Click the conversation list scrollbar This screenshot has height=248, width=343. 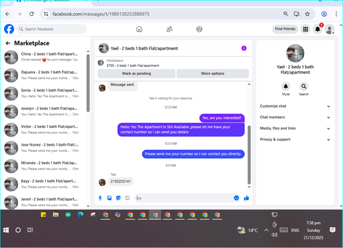click(x=88, y=83)
